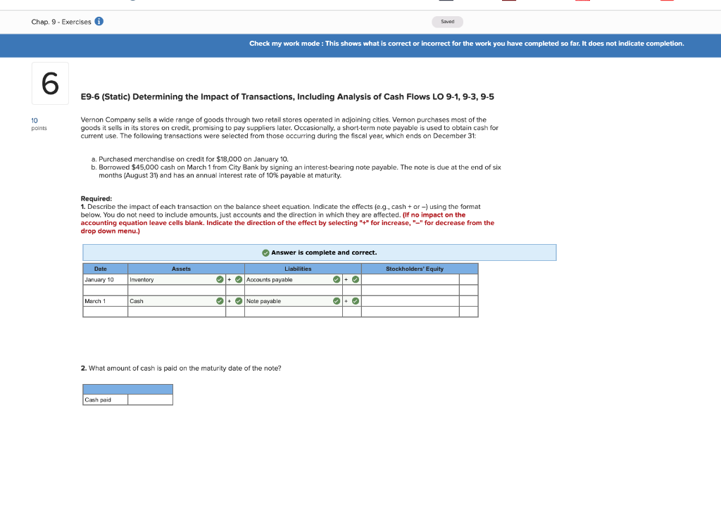Click the green checkmark beside Accounts payable
This screenshot has width=721, height=505.
(x=337, y=279)
